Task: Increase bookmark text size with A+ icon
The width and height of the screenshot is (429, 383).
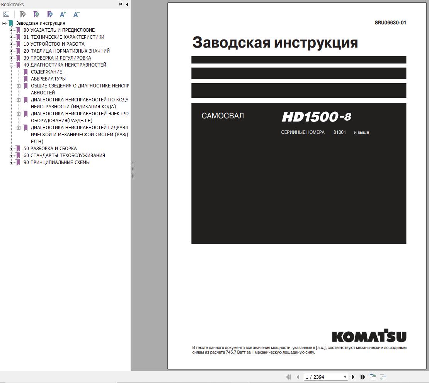Action: (62, 14)
